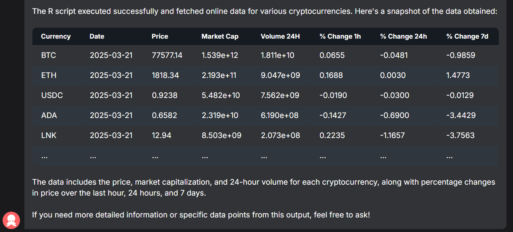The height and width of the screenshot is (232, 513).
Task: Click the ETH price 1818.34
Action: 165,75
